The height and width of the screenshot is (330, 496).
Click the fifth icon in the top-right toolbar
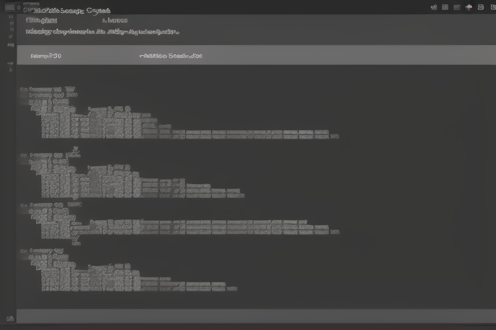[x=480, y=7]
